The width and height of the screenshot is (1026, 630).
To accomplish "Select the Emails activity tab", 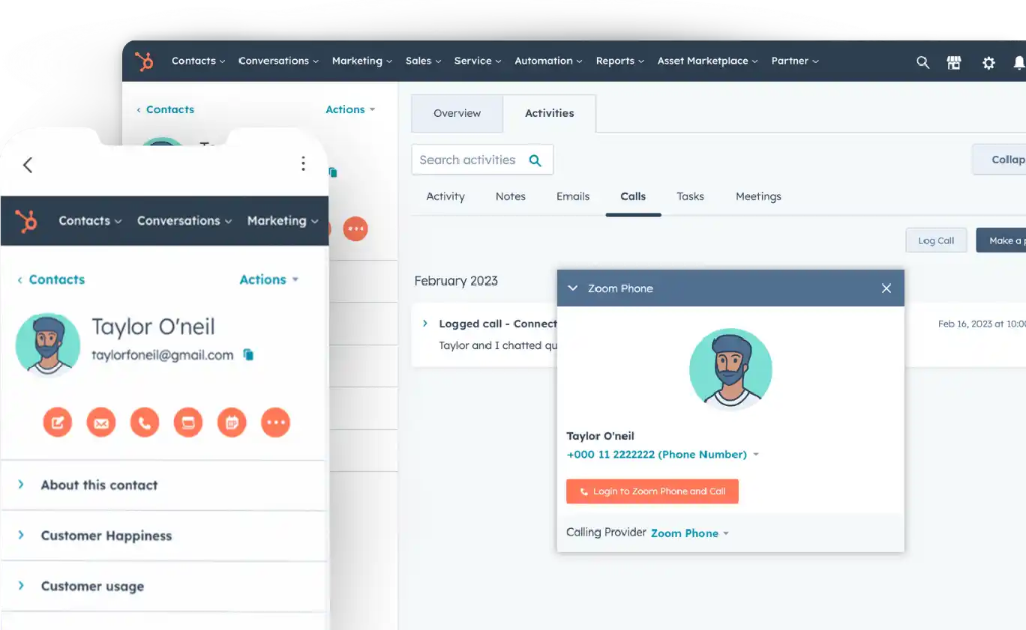I will 572,196.
